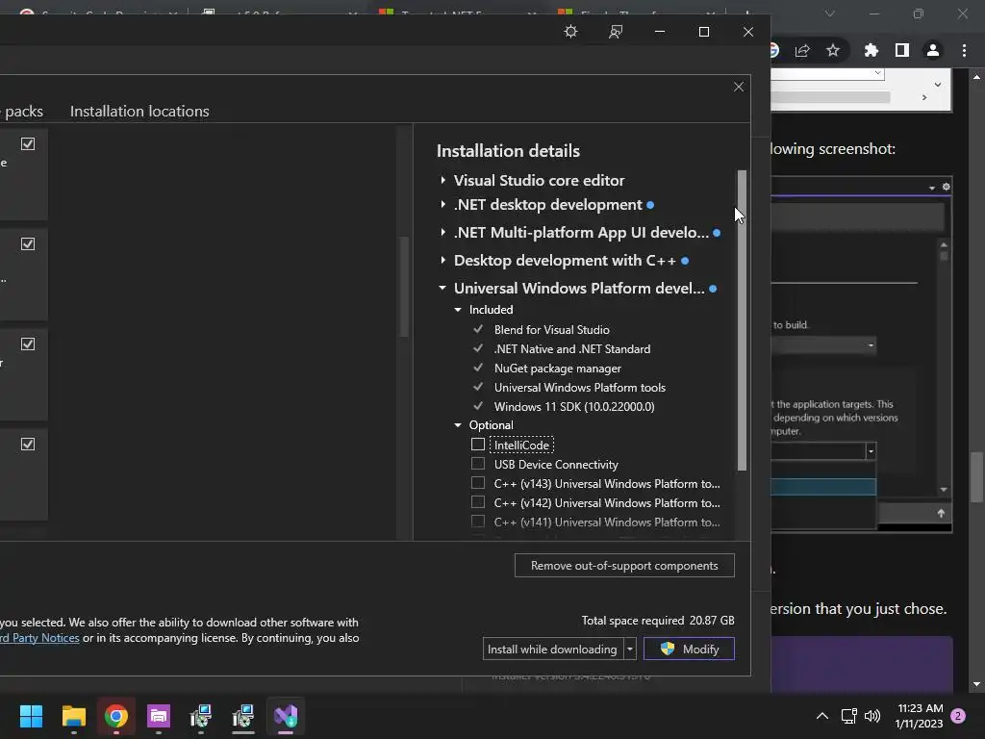Click the installation details scrollbar
The image size is (985, 739).
pos(742,319)
